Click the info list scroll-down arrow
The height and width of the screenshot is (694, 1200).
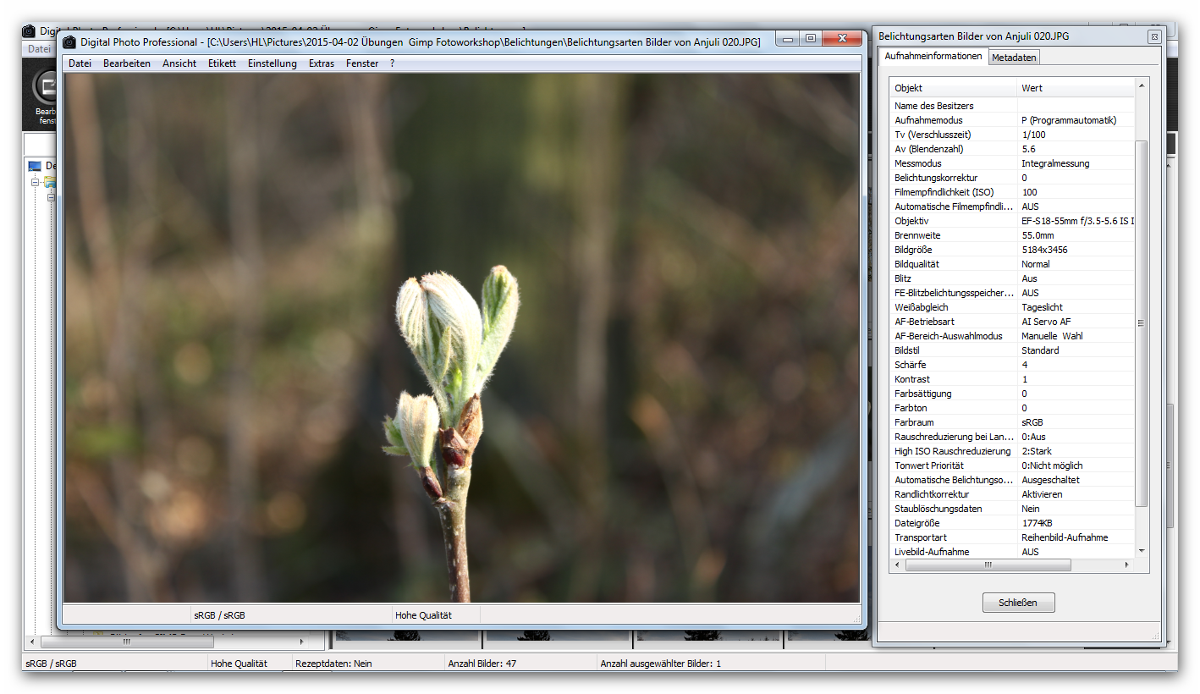point(1142,551)
